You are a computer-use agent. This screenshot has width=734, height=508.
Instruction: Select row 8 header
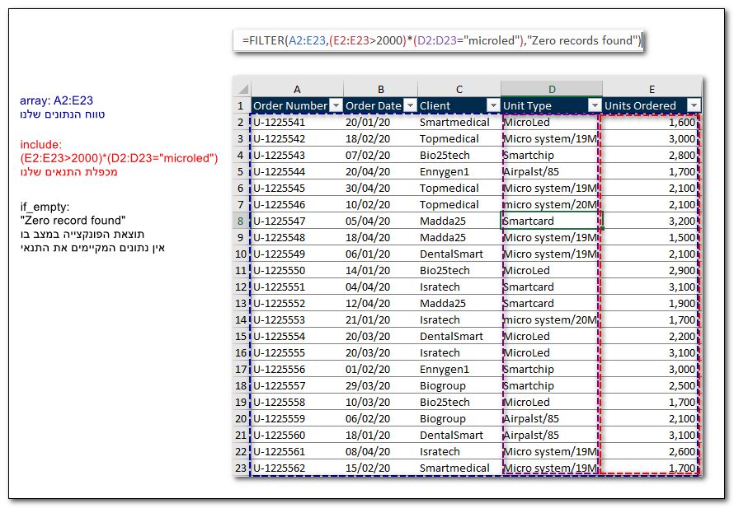pyautogui.click(x=242, y=221)
